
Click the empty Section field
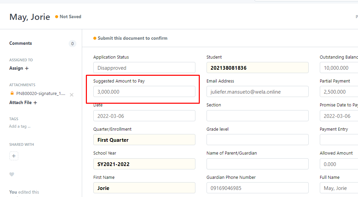(x=258, y=116)
